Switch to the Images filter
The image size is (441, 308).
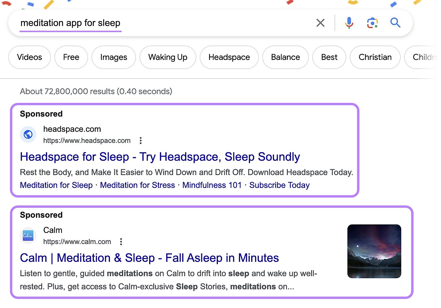tap(113, 57)
